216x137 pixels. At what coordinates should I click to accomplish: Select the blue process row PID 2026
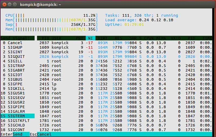[x=125, y=57]
